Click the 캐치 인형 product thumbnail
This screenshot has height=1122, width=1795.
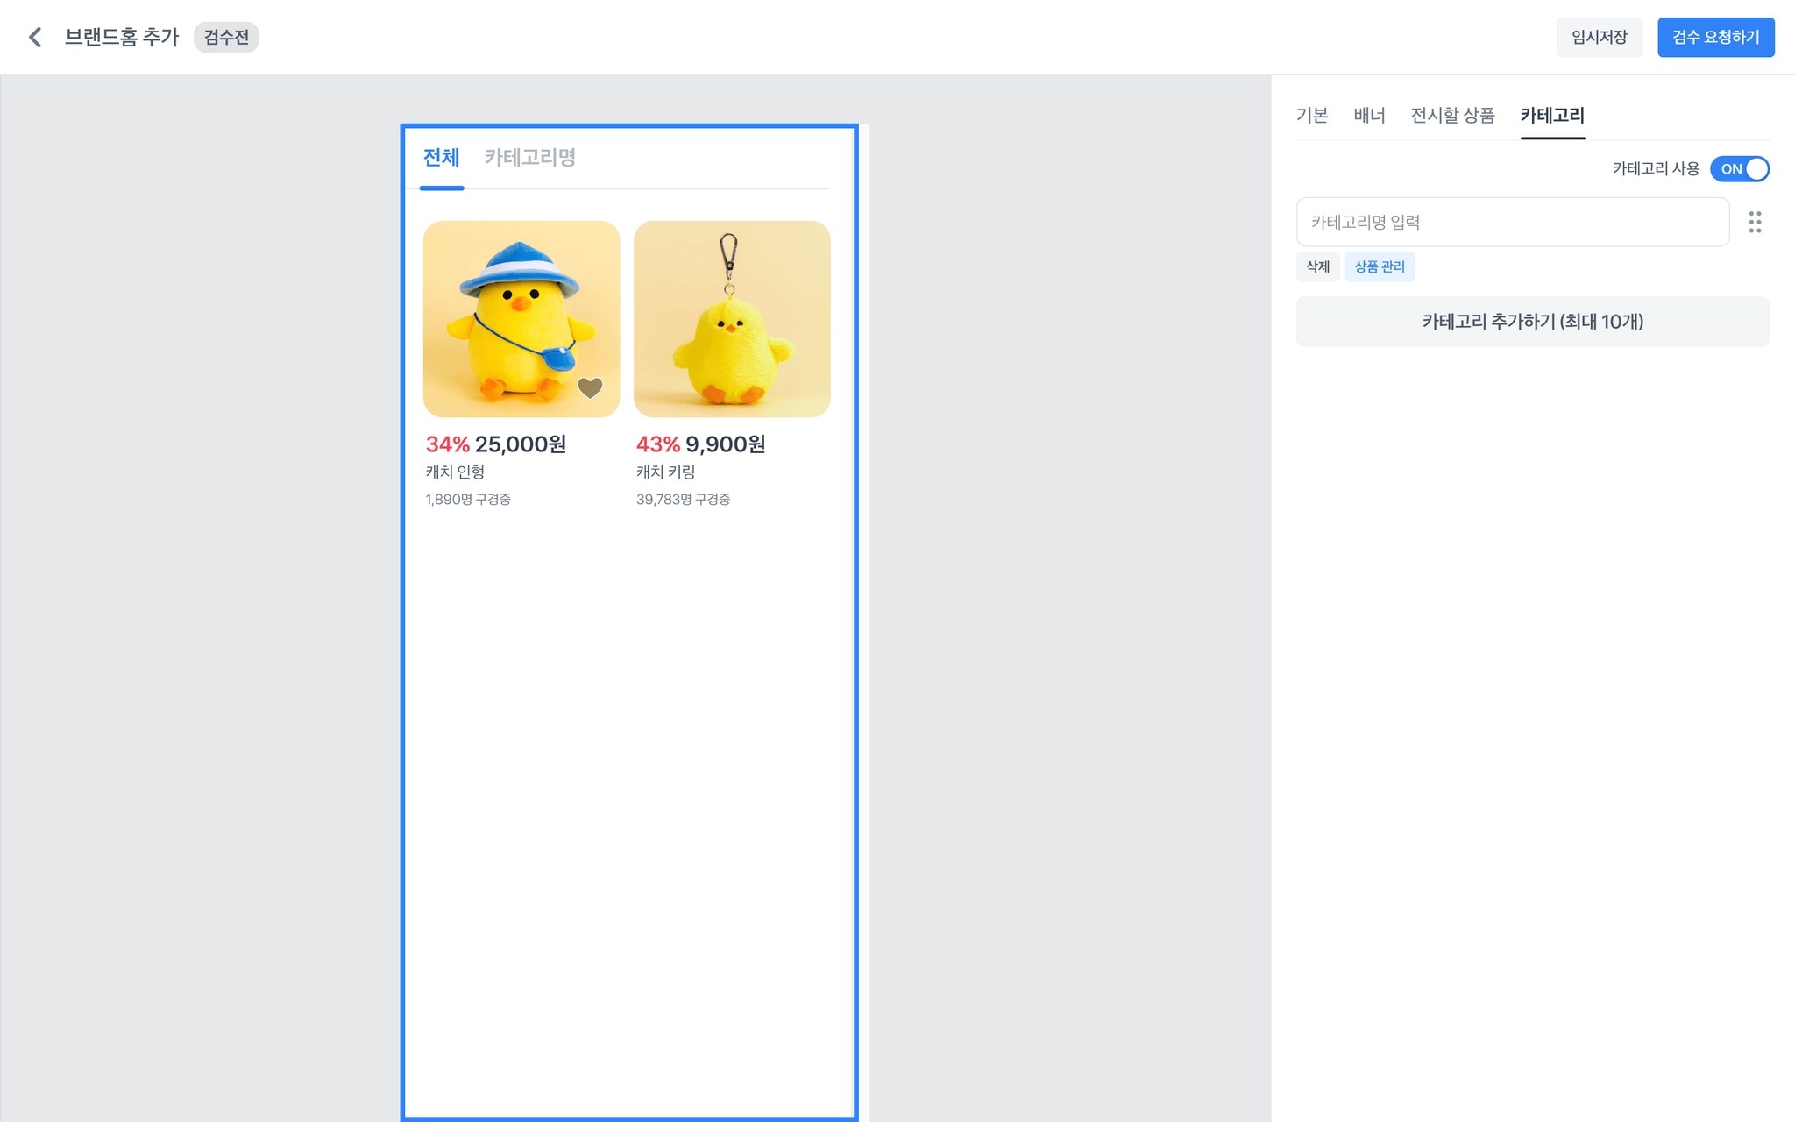point(521,318)
